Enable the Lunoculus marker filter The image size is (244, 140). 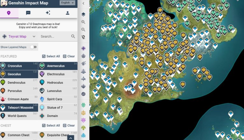[58, 91]
